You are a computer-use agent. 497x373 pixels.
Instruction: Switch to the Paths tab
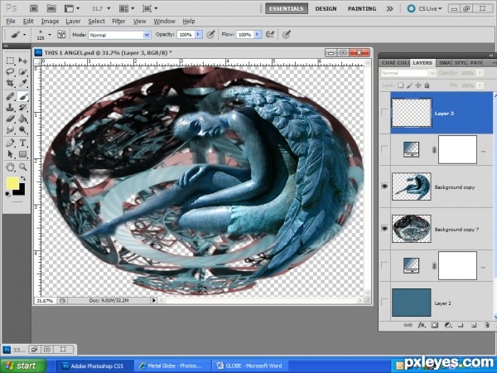click(x=476, y=63)
